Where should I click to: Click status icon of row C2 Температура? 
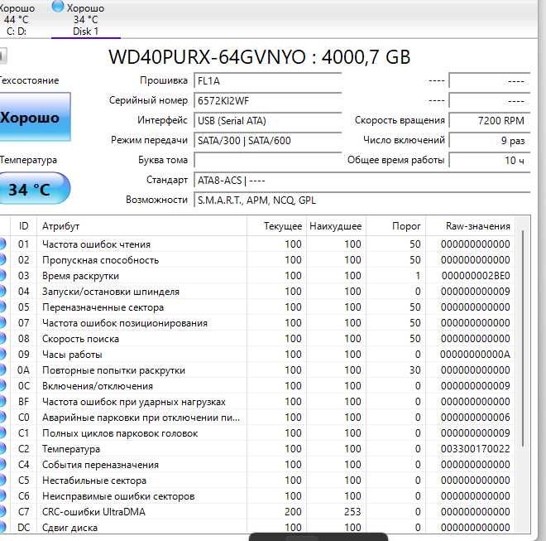click(x=2, y=448)
